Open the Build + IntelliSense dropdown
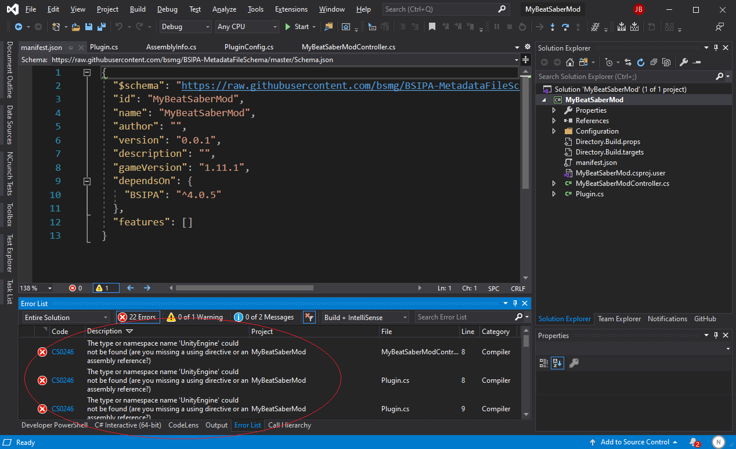The width and height of the screenshot is (736, 449). (x=366, y=317)
